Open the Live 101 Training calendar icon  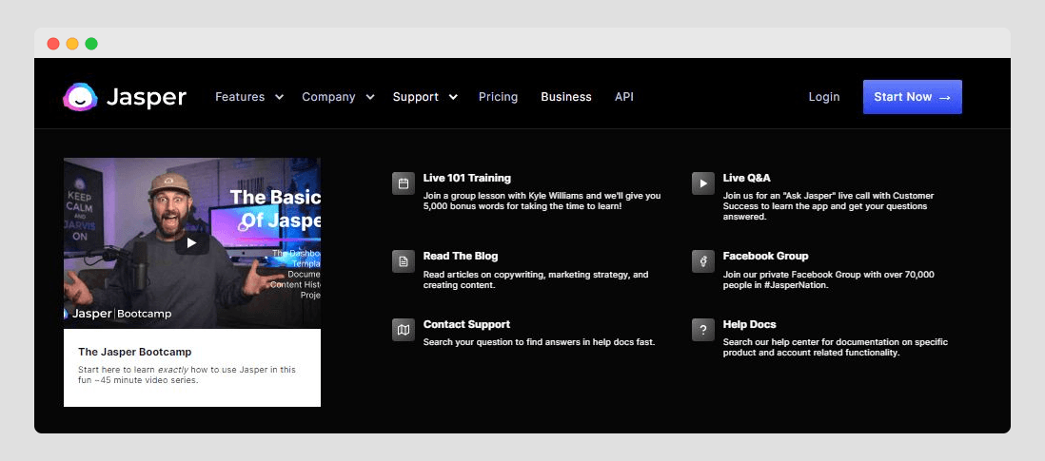pyautogui.click(x=404, y=183)
